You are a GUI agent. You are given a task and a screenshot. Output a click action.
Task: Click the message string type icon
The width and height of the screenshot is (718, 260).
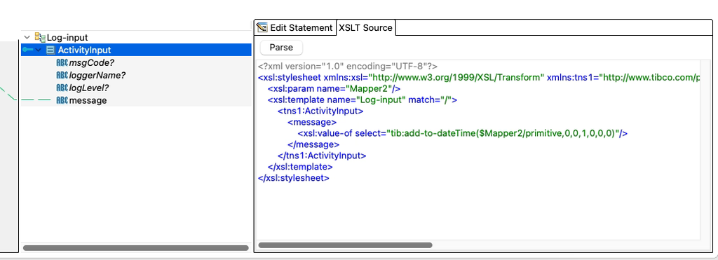click(x=62, y=100)
